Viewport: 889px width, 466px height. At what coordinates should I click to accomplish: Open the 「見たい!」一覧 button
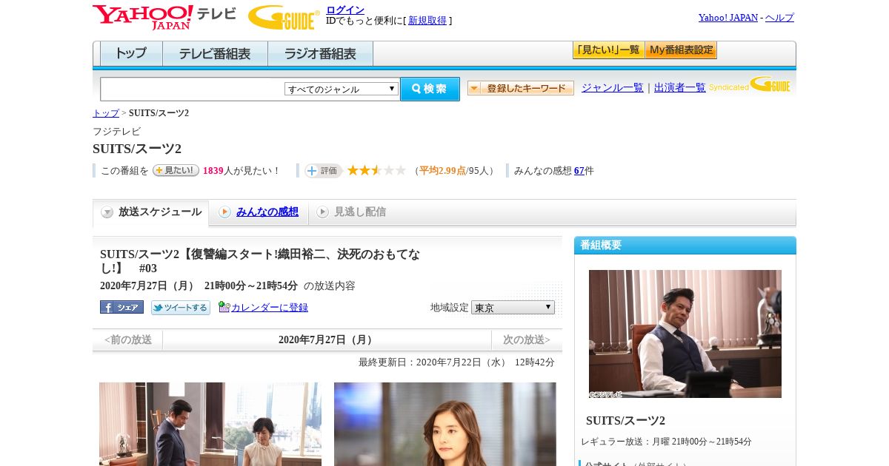pos(608,50)
